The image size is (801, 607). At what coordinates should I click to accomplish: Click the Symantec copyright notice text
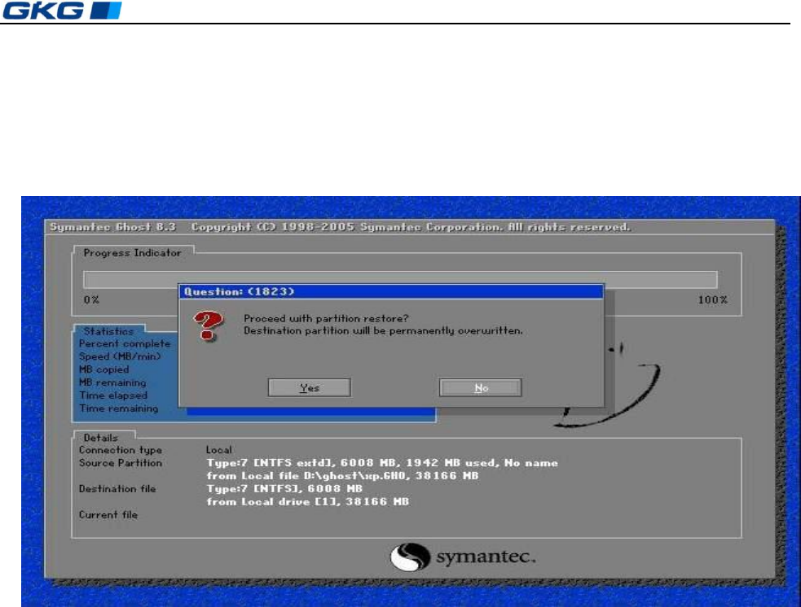point(411,227)
